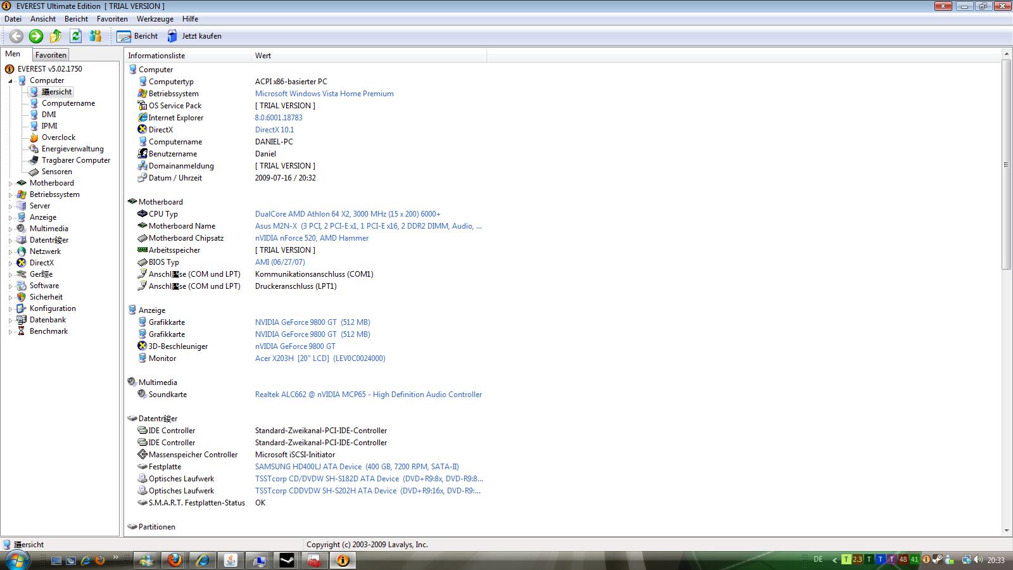
Task: Open the Internet Explorer version 8.0.6001.18783 link
Action: 279,118
